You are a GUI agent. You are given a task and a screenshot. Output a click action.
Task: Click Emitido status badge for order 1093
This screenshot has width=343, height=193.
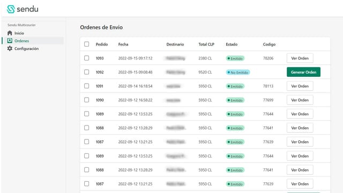click(x=235, y=58)
